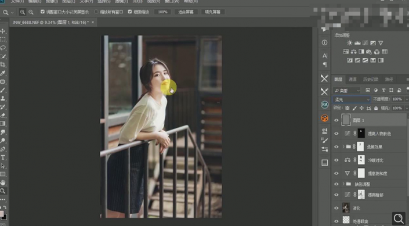Toggle 调整窗口大小以满屏显示 checkbox
The image size is (409, 226).
point(42,12)
